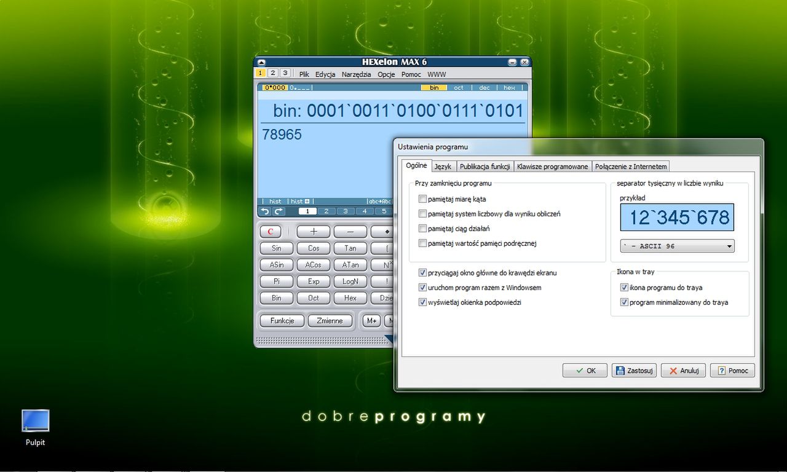This screenshot has height=472, width=787.
Task: Click the roll-up arrow in HEXelon title bar
Action: tap(261, 62)
